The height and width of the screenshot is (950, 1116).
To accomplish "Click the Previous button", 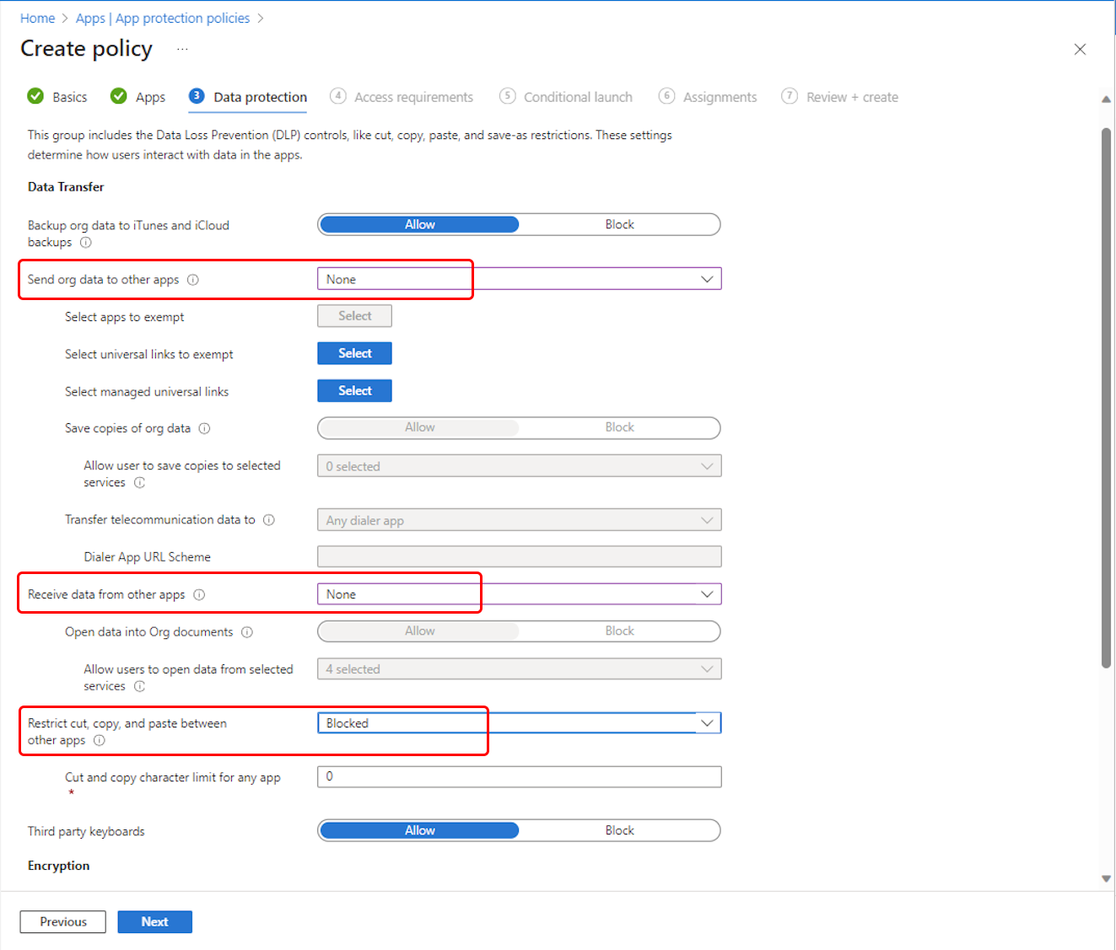I will (63, 921).
